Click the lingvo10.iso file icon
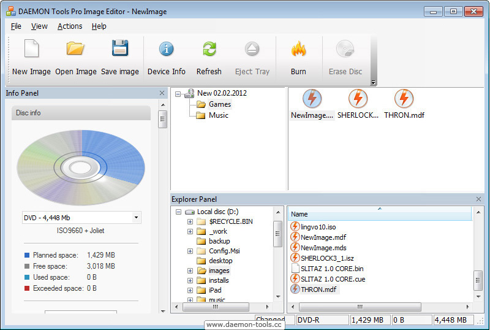This screenshot has height=330, width=490. (295, 226)
